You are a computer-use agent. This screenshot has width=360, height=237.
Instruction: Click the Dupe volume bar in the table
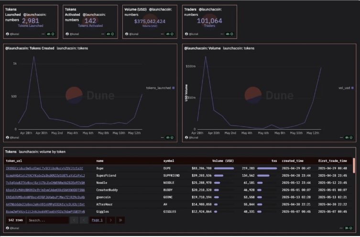(x=224, y=168)
